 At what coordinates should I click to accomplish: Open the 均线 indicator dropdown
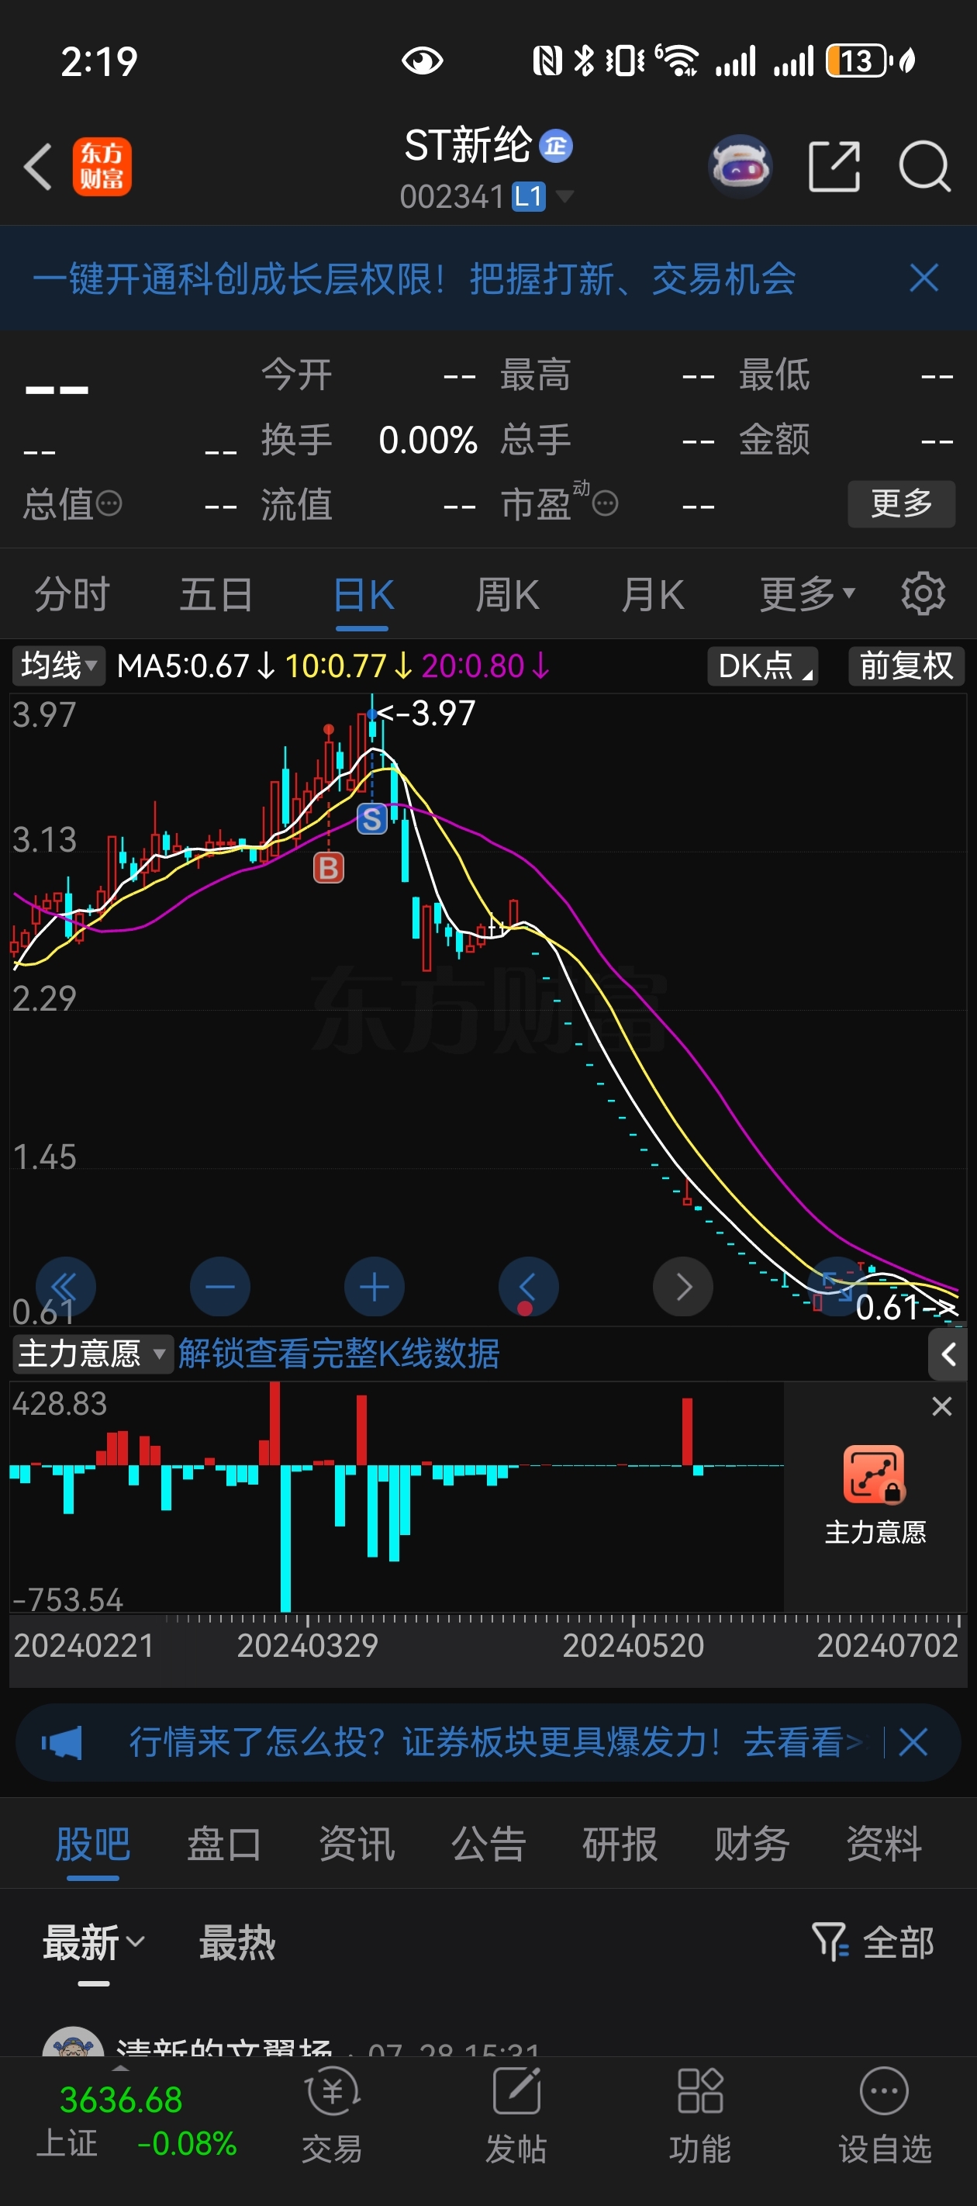pos(58,666)
